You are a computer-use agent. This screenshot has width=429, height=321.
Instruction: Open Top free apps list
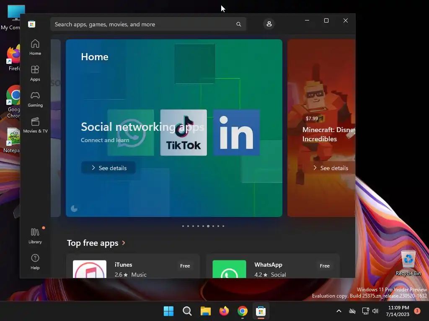(93, 243)
